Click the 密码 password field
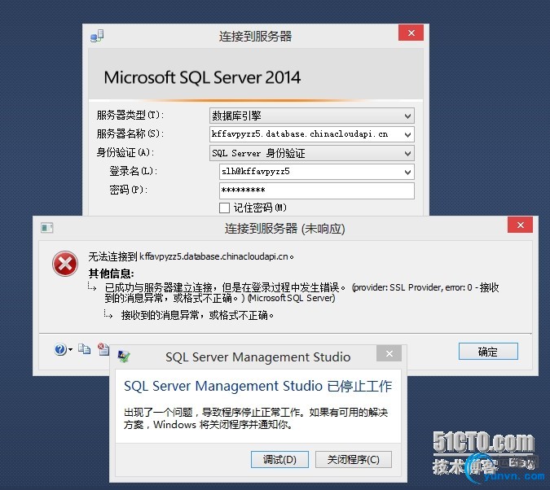Image resolution: width=550 pixels, height=490 pixels. pyautogui.click(x=317, y=190)
